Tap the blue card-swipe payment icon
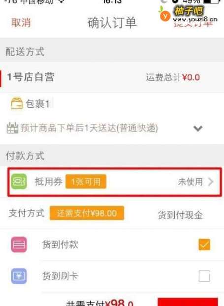This screenshot has height=306, width=224. [x=19, y=276]
